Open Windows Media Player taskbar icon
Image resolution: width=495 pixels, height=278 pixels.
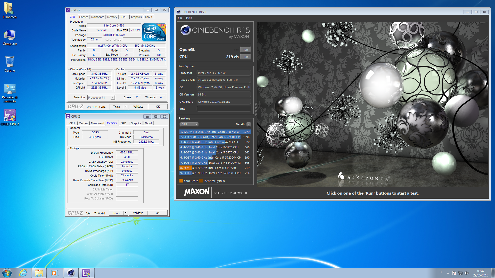click(x=54, y=273)
